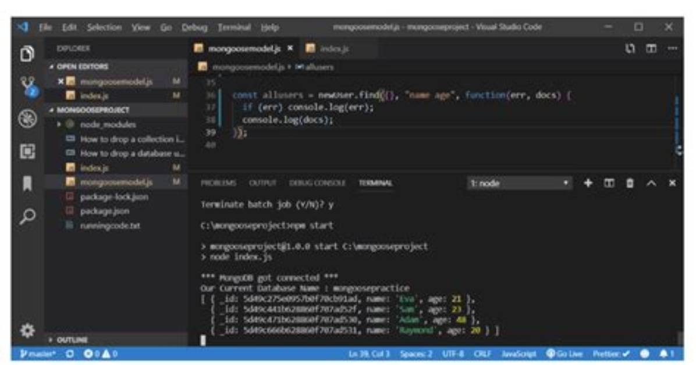This screenshot has width=696, height=365.
Task: Split the editor to the right
Action: (x=651, y=48)
